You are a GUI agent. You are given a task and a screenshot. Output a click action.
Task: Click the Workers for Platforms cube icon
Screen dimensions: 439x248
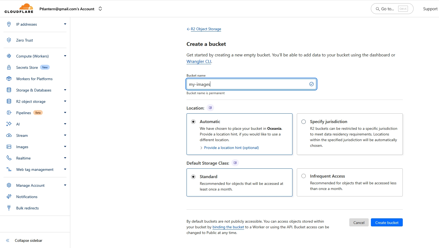click(9, 79)
